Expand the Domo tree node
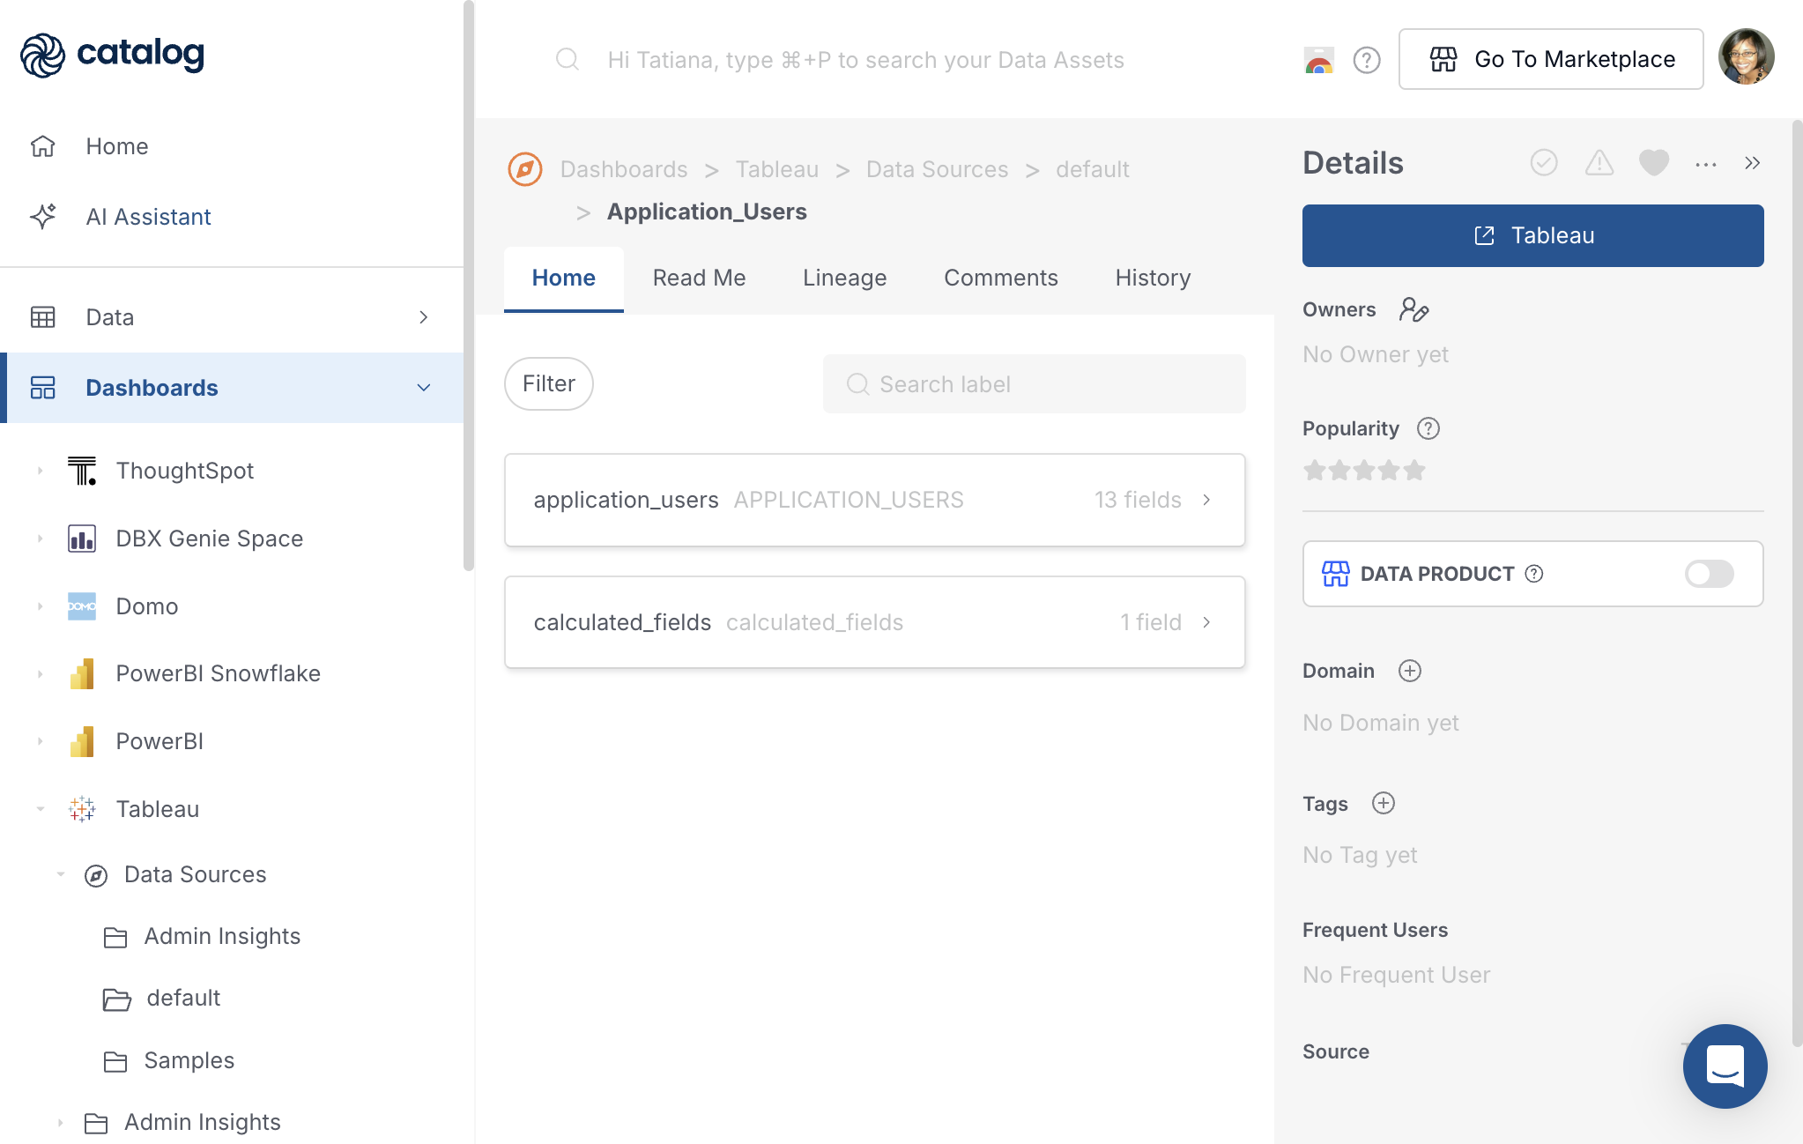This screenshot has height=1144, width=1803. (x=40, y=606)
